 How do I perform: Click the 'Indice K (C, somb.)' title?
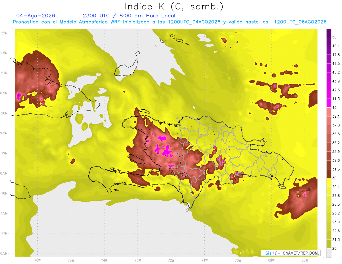pos(174,6)
